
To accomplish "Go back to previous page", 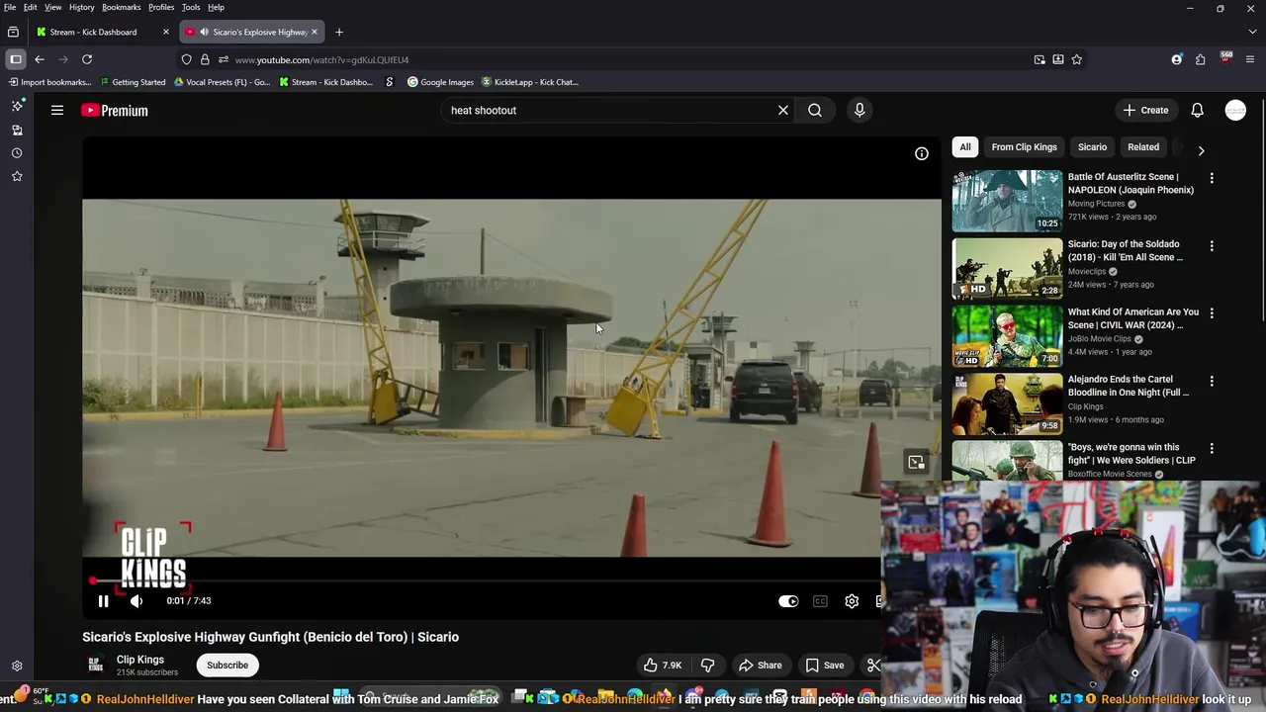I will coord(40,59).
